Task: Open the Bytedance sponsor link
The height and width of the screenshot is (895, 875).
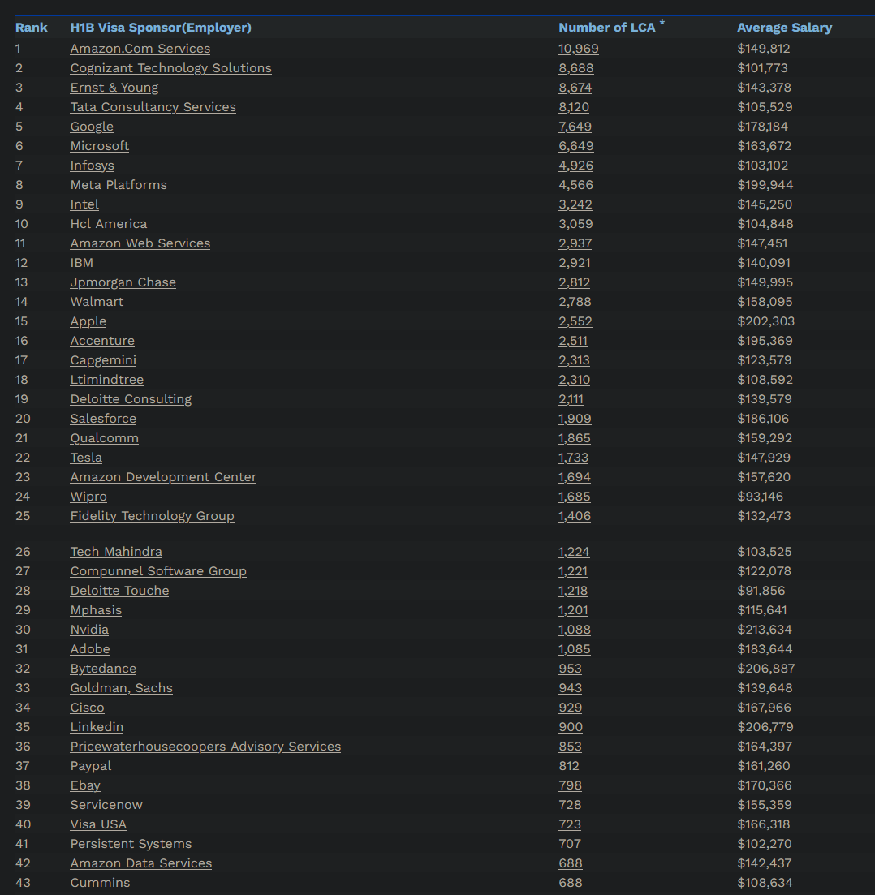Action: (x=103, y=669)
